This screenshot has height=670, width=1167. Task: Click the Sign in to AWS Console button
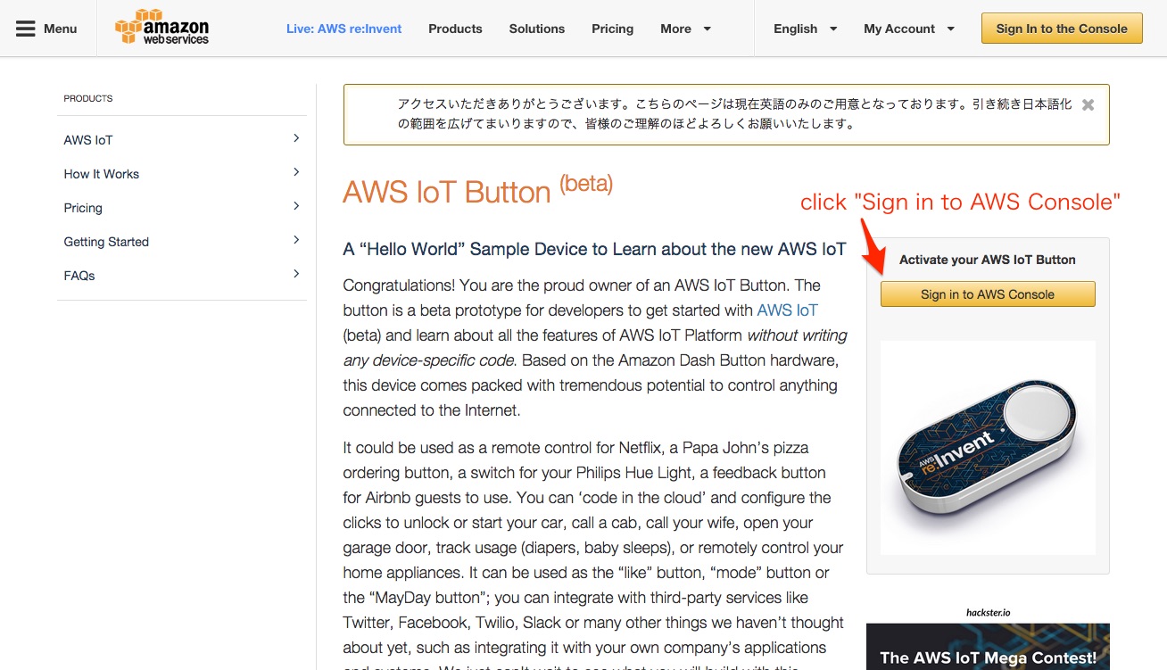988,294
